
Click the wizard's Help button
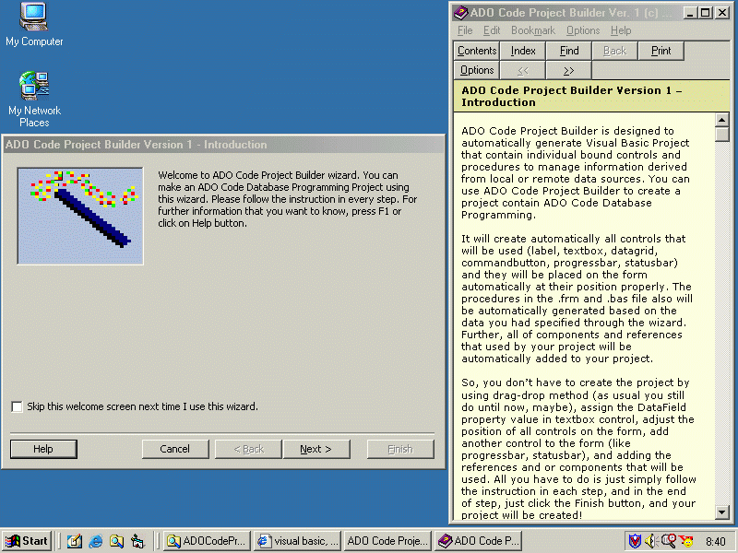tap(43, 449)
